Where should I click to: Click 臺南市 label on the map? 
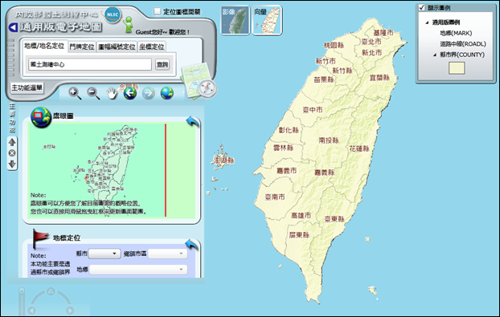275,197
